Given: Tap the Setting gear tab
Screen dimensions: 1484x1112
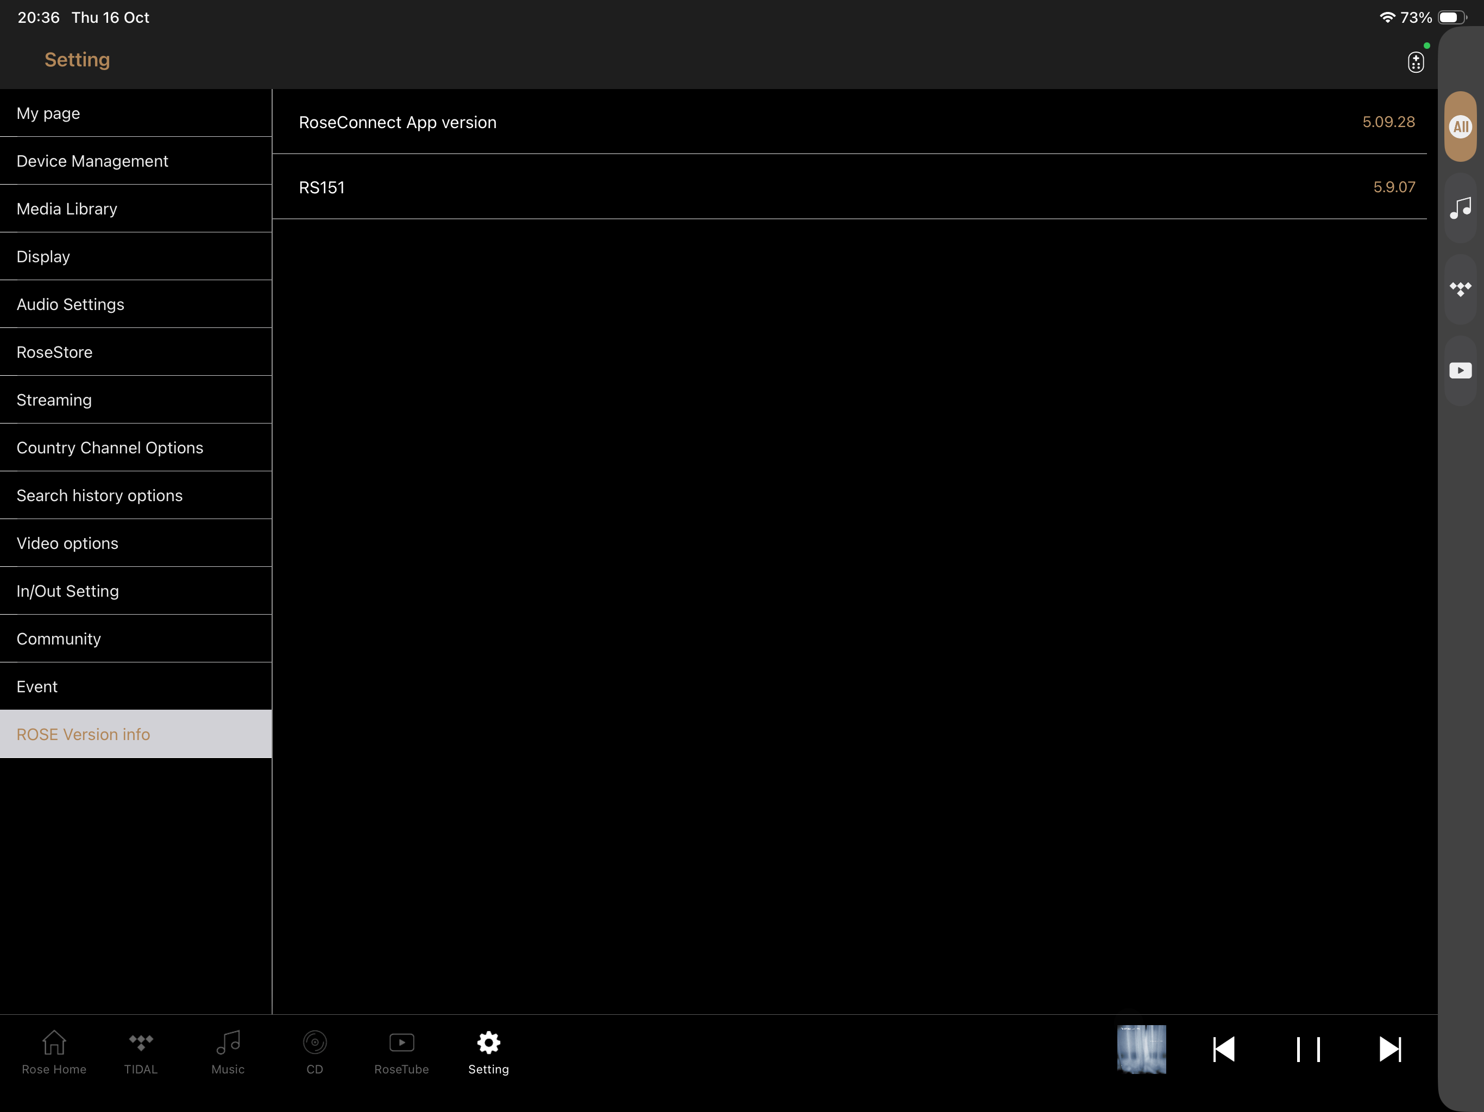Looking at the screenshot, I should pyautogui.click(x=488, y=1052).
